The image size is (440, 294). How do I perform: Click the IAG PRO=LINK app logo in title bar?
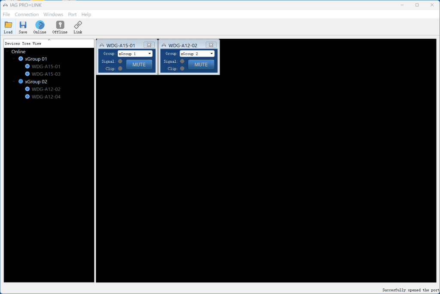[5, 5]
